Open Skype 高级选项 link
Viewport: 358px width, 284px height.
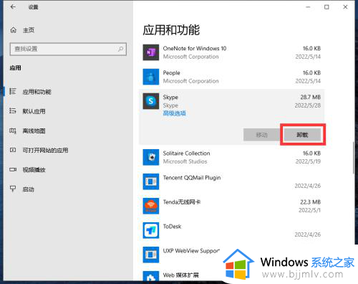[174, 113]
